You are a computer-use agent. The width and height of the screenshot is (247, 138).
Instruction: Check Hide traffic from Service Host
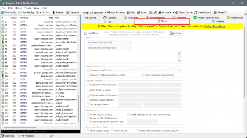point(142,75)
